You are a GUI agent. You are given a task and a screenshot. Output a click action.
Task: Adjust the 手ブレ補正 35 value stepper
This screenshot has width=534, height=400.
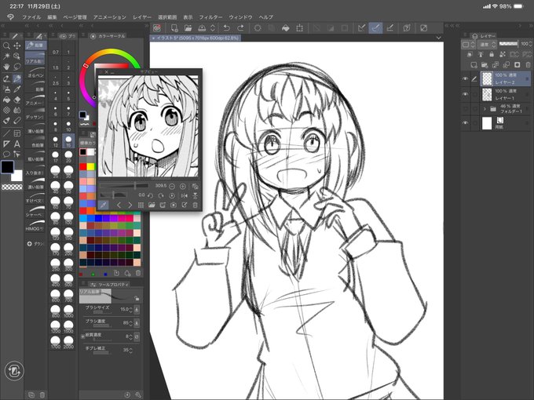tap(131, 350)
